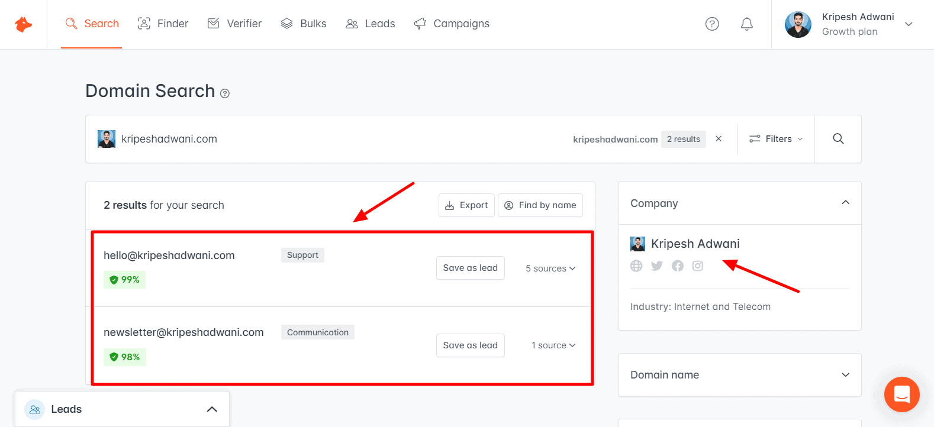
Task: Open the Campaigns tab
Action: point(452,24)
